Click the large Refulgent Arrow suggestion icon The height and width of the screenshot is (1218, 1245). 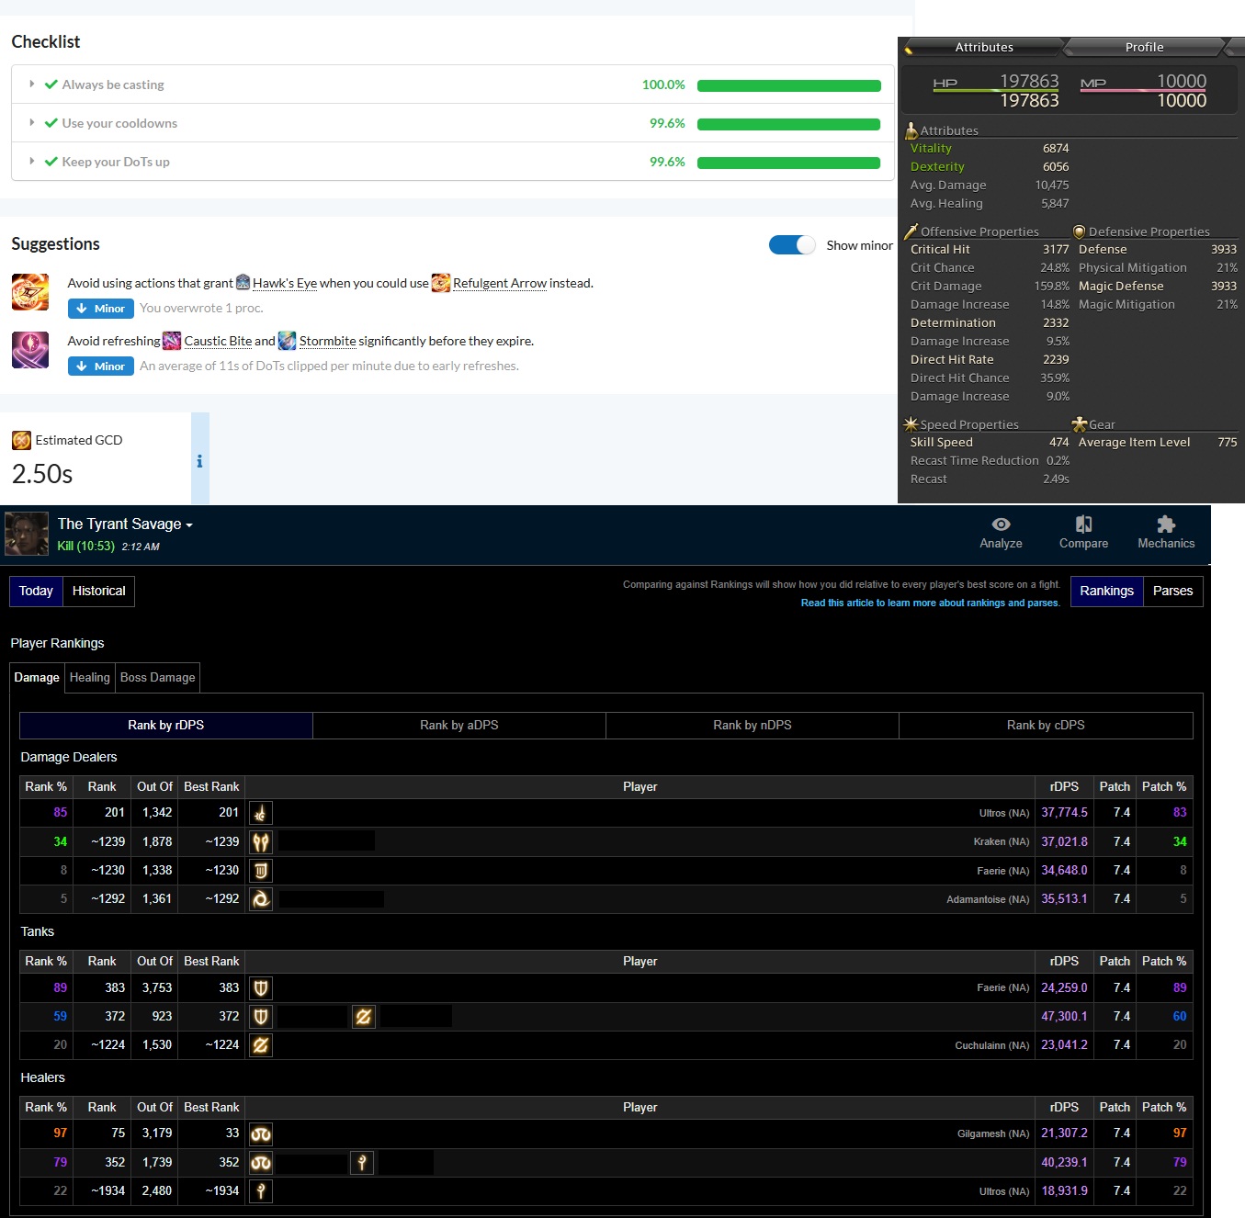(30, 292)
